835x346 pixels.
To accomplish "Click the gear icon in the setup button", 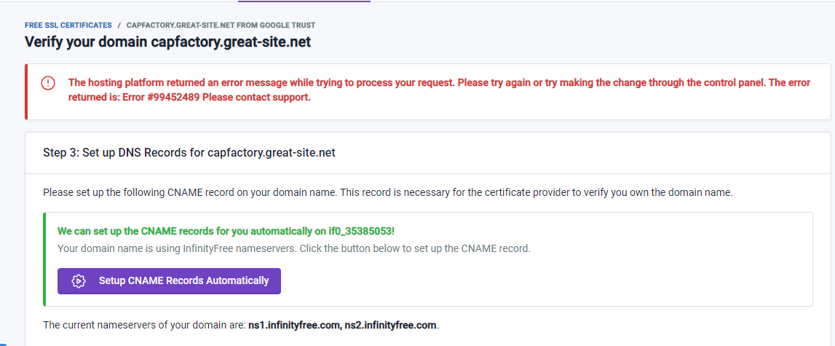I will tap(79, 280).
